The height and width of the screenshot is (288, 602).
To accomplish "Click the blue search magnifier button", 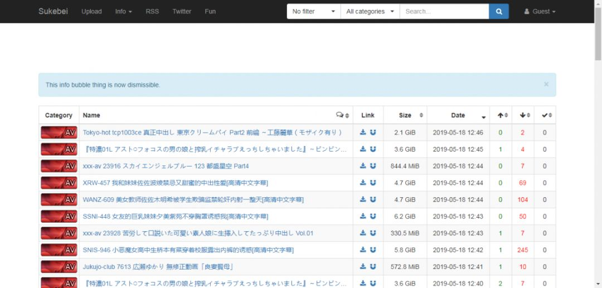I will click(498, 12).
